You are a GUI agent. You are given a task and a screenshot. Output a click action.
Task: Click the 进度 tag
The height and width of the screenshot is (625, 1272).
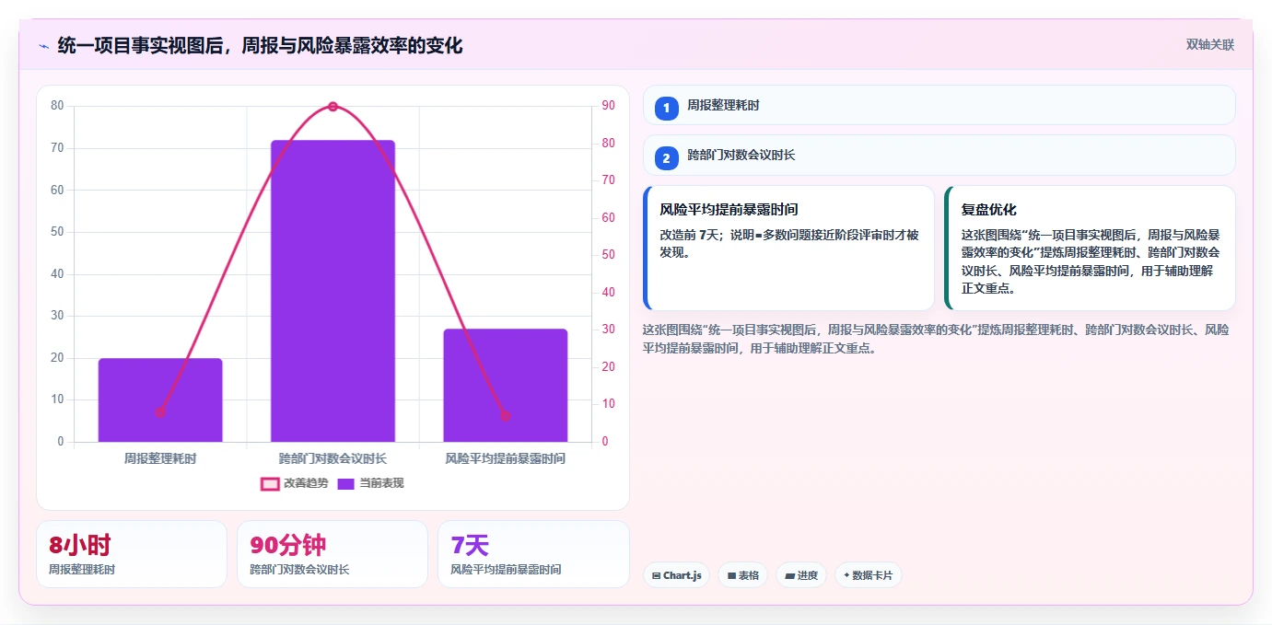(x=801, y=575)
